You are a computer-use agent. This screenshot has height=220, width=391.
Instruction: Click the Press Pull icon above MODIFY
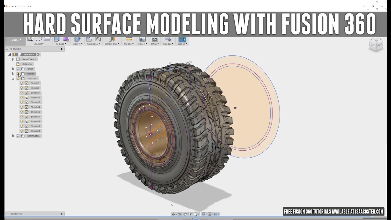pos(77,39)
